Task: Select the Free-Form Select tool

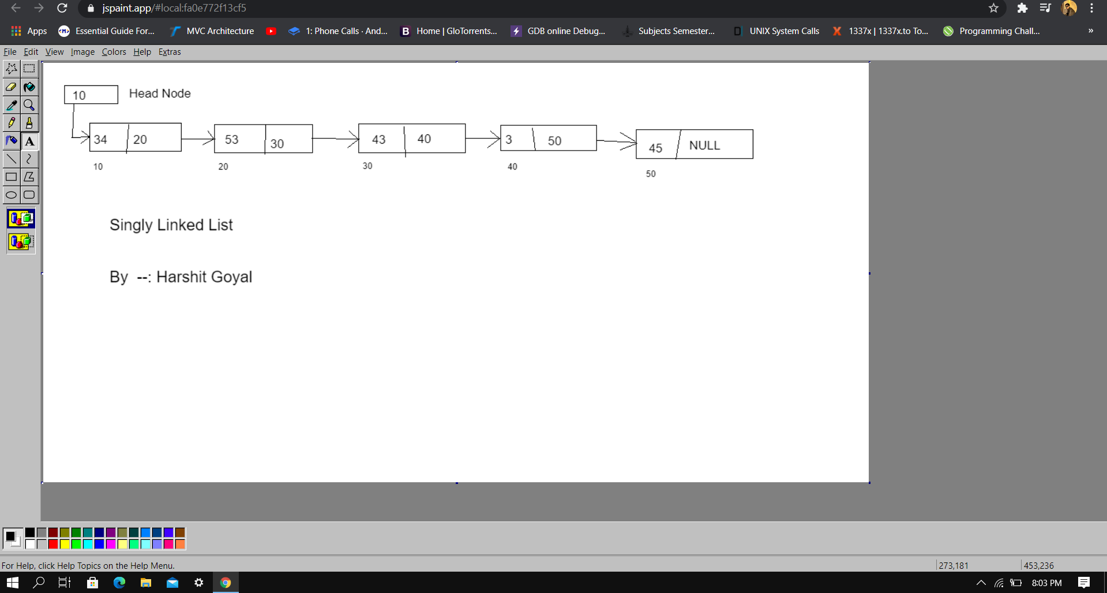Action: tap(12, 69)
